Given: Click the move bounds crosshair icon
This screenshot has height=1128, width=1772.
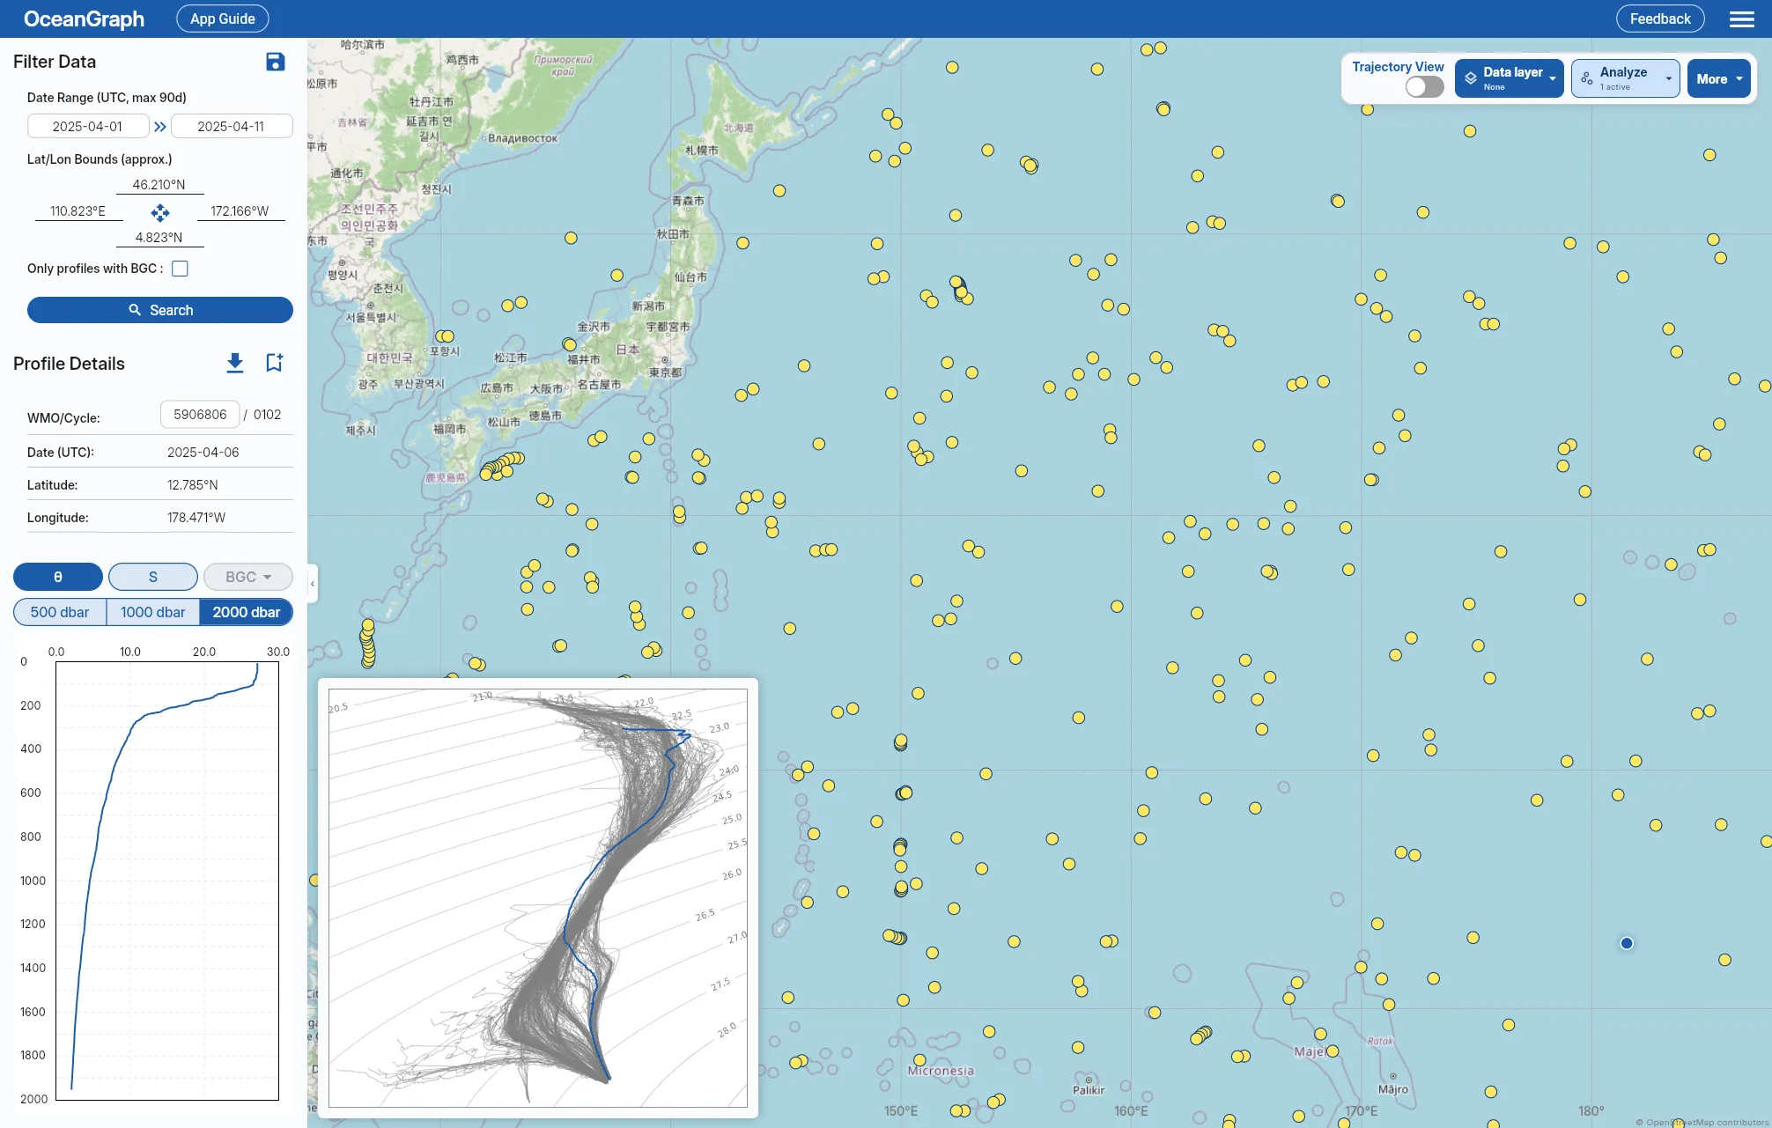Looking at the screenshot, I should [160, 212].
